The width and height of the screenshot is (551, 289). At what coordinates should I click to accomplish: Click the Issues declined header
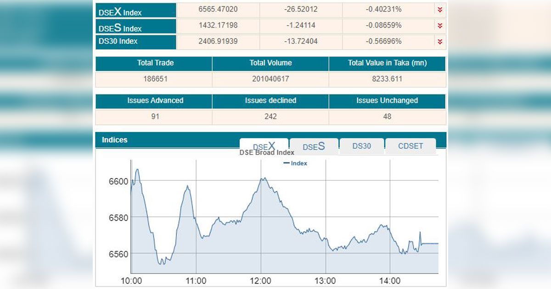[270, 100]
